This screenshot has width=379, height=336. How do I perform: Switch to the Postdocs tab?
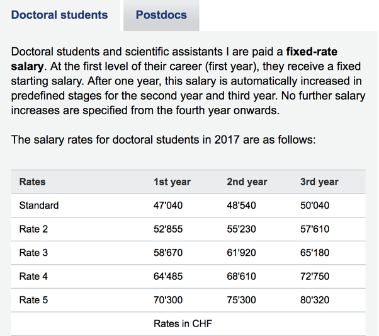coord(161,14)
